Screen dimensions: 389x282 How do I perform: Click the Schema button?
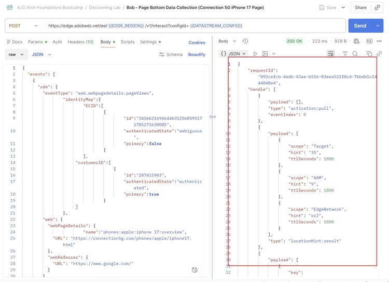tap(171, 54)
